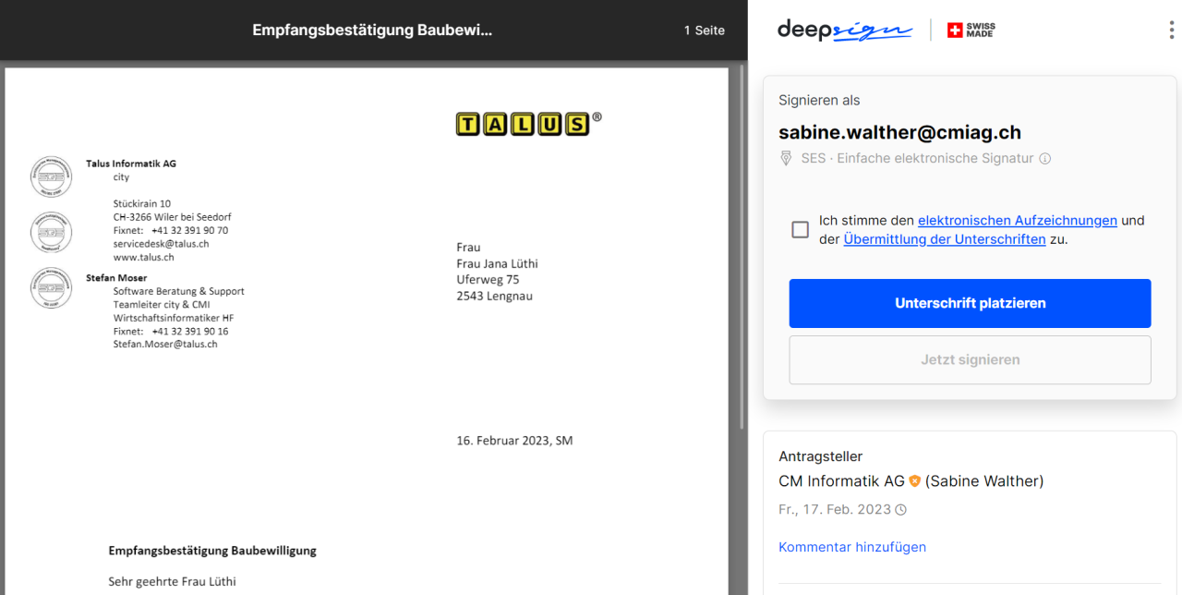Open the three-dot options menu

pos(1171,30)
